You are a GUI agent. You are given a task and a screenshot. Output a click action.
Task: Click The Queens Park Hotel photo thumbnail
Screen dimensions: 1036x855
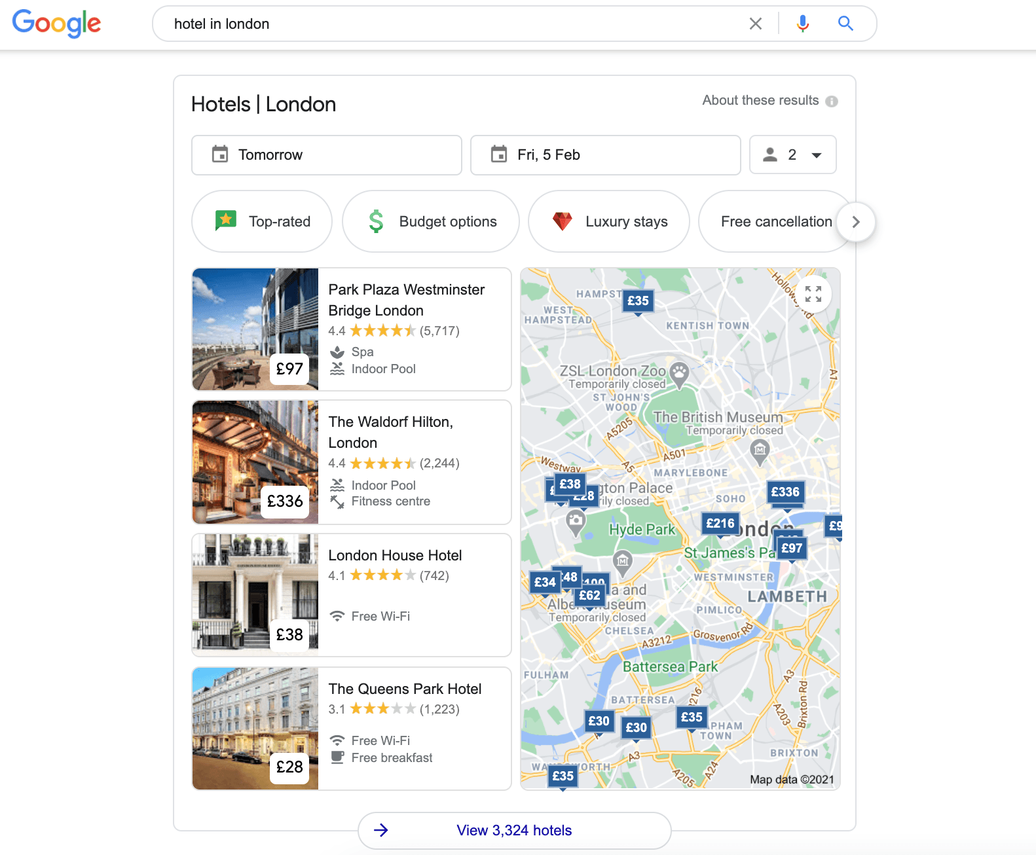[x=255, y=728]
